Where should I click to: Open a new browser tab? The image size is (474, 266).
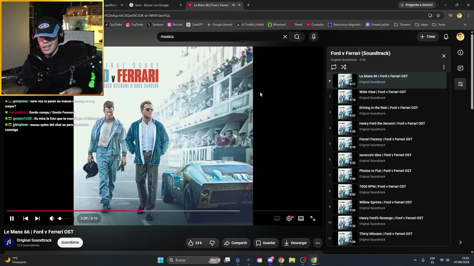coord(248,5)
